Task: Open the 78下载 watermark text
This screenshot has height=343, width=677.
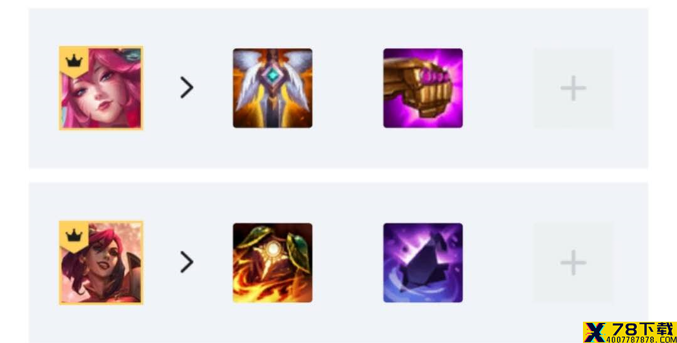Action: coord(641,329)
